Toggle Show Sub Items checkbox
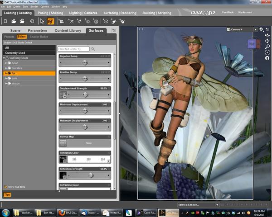Image resolution: width=272 pixels, height=217 pixels. coord(5,187)
